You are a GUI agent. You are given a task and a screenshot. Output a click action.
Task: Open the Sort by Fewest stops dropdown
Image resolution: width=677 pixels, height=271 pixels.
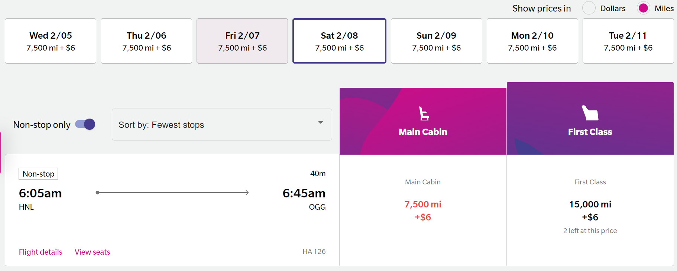[x=222, y=125]
